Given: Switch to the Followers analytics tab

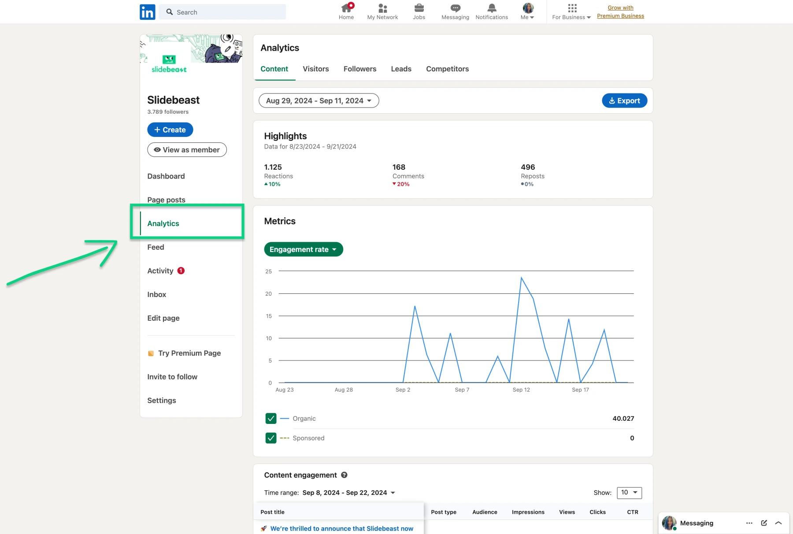Looking at the screenshot, I should pyautogui.click(x=360, y=69).
